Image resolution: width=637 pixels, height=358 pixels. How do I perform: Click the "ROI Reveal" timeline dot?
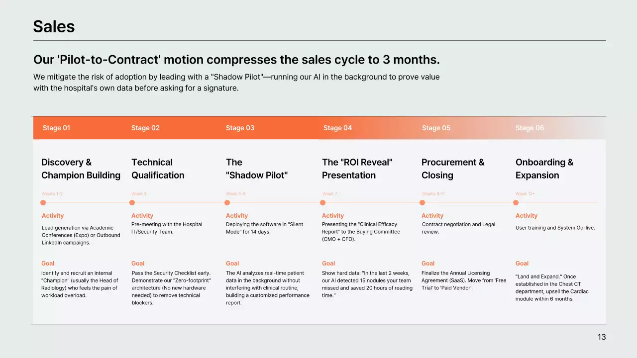point(323,202)
